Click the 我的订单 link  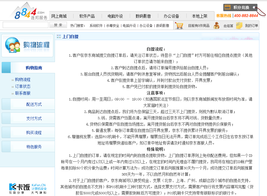pyautogui.click(x=251, y=26)
